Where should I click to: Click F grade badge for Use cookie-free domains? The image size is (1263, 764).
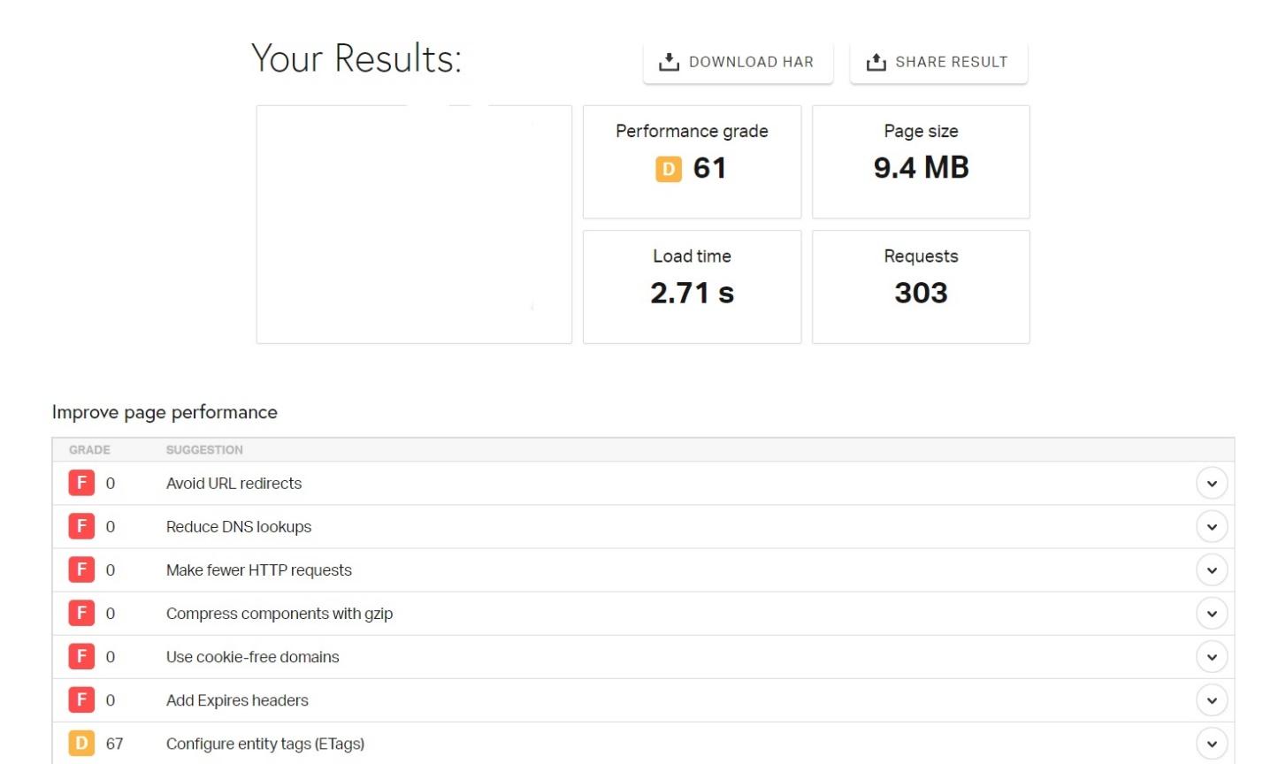pos(81,657)
